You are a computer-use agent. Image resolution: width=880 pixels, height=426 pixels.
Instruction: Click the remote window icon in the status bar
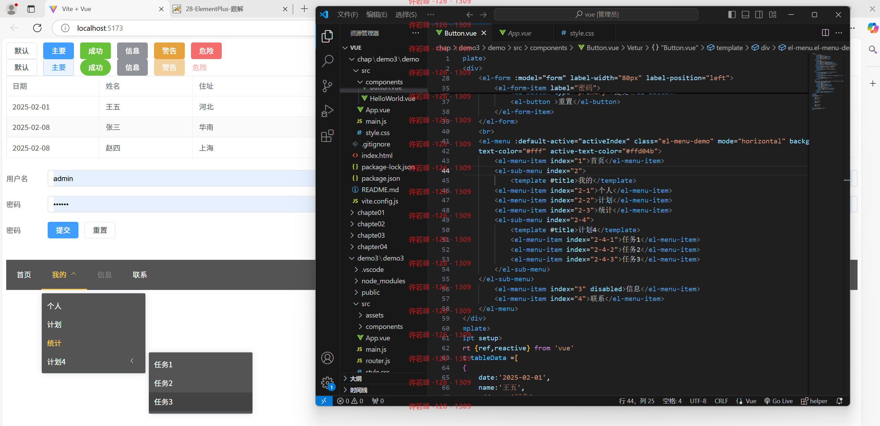pos(324,401)
